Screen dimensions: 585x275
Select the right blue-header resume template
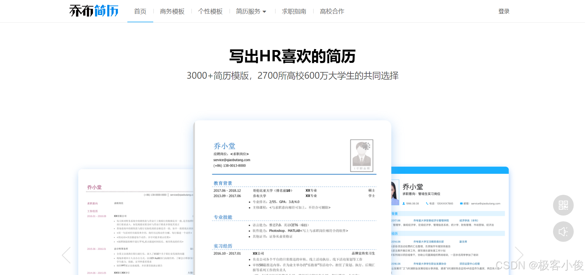pos(450,221)
